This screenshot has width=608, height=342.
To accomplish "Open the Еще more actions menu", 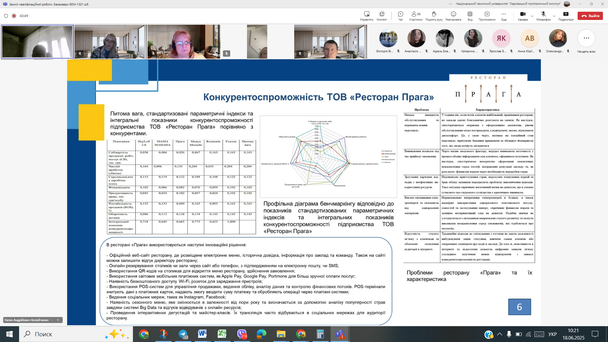I will point(503,16).
